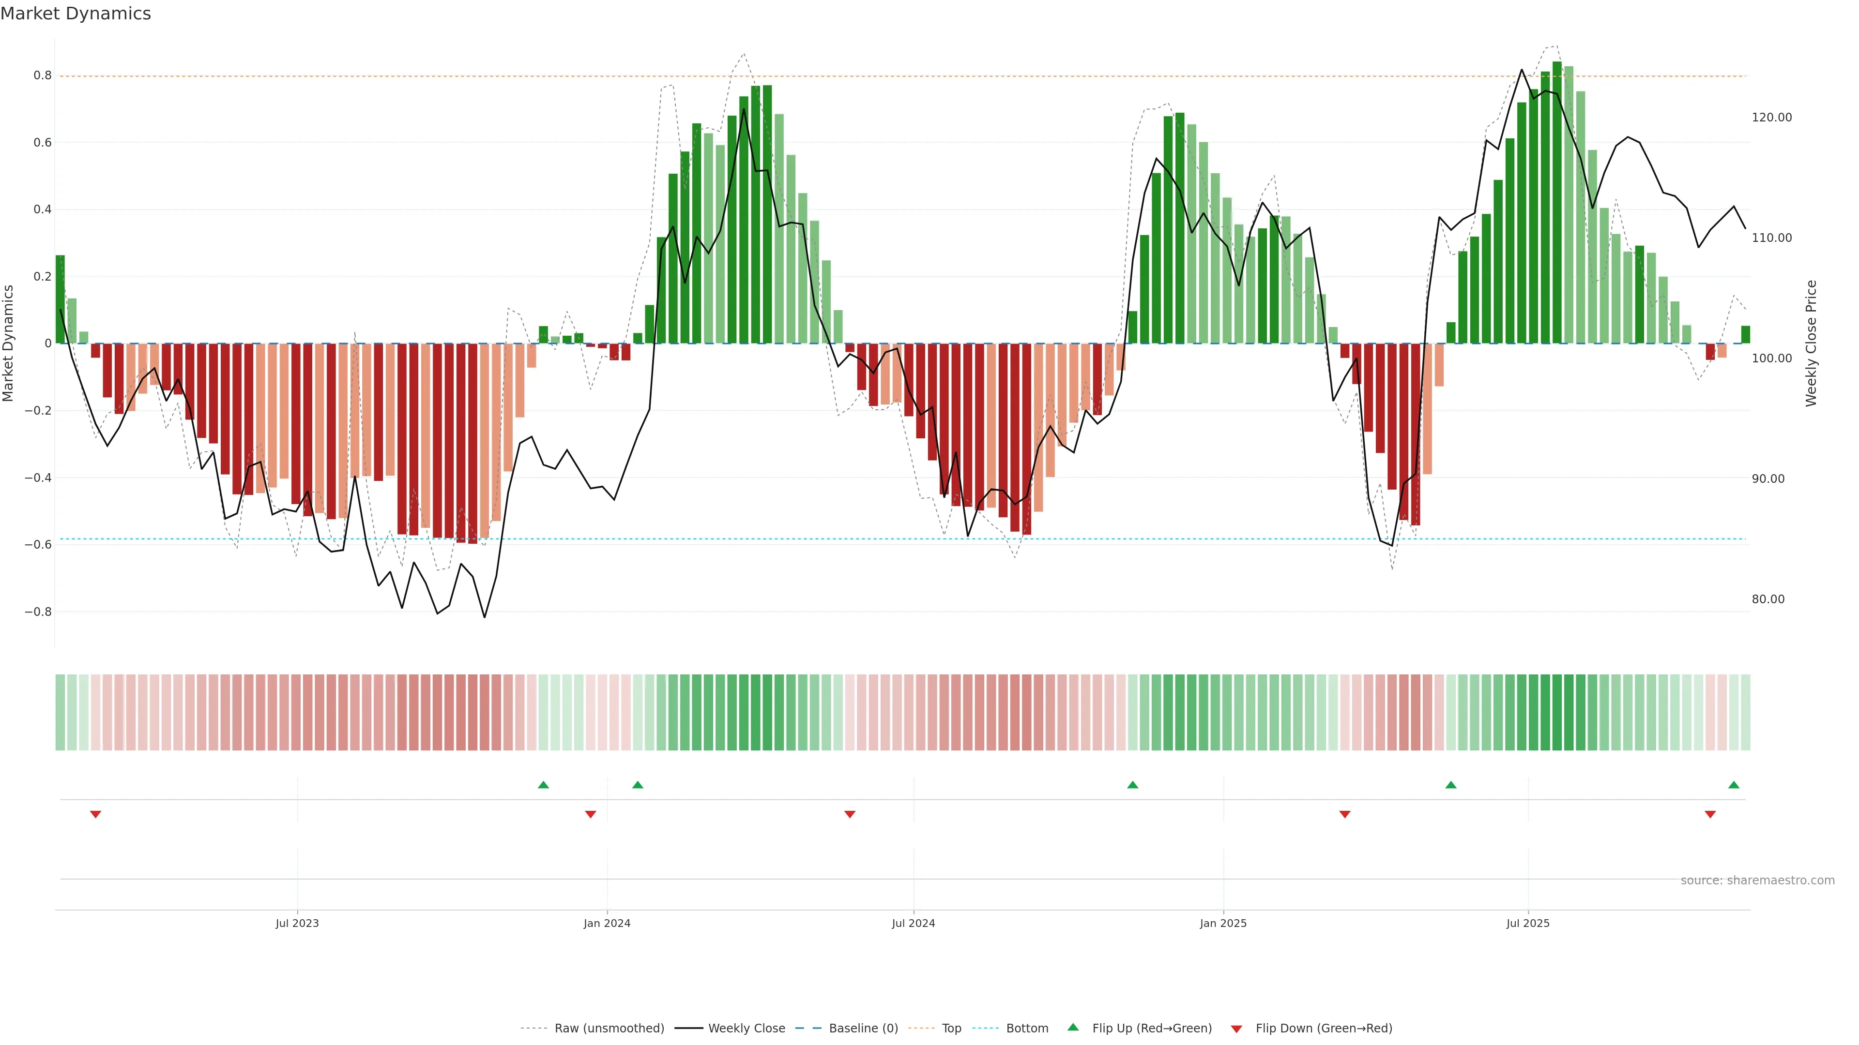Click the last green Flip Up marker at chart end
Screen dimensions: 1859x1045
[1734, 785]
